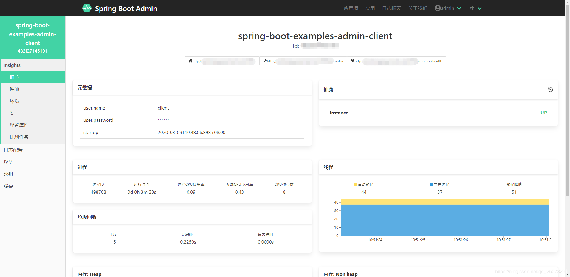Viewport: 570px width, 277px height.
Task: Select 计划任务 in the sidebar
Action: click(x=33, y=137)
